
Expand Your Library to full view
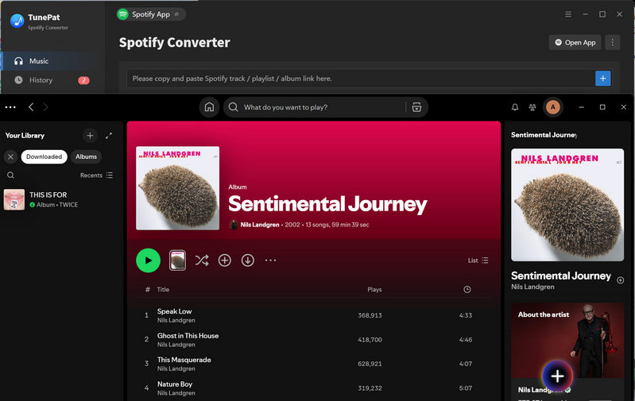[109, 136]
